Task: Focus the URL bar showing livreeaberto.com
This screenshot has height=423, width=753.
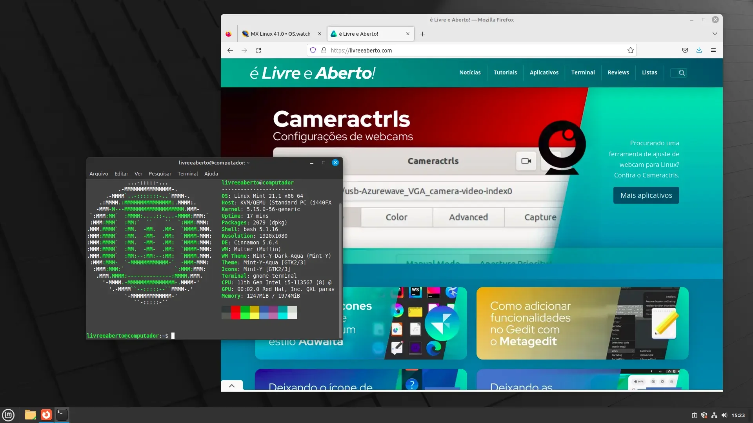Action: pyautogui.click(x=471, y=50)
